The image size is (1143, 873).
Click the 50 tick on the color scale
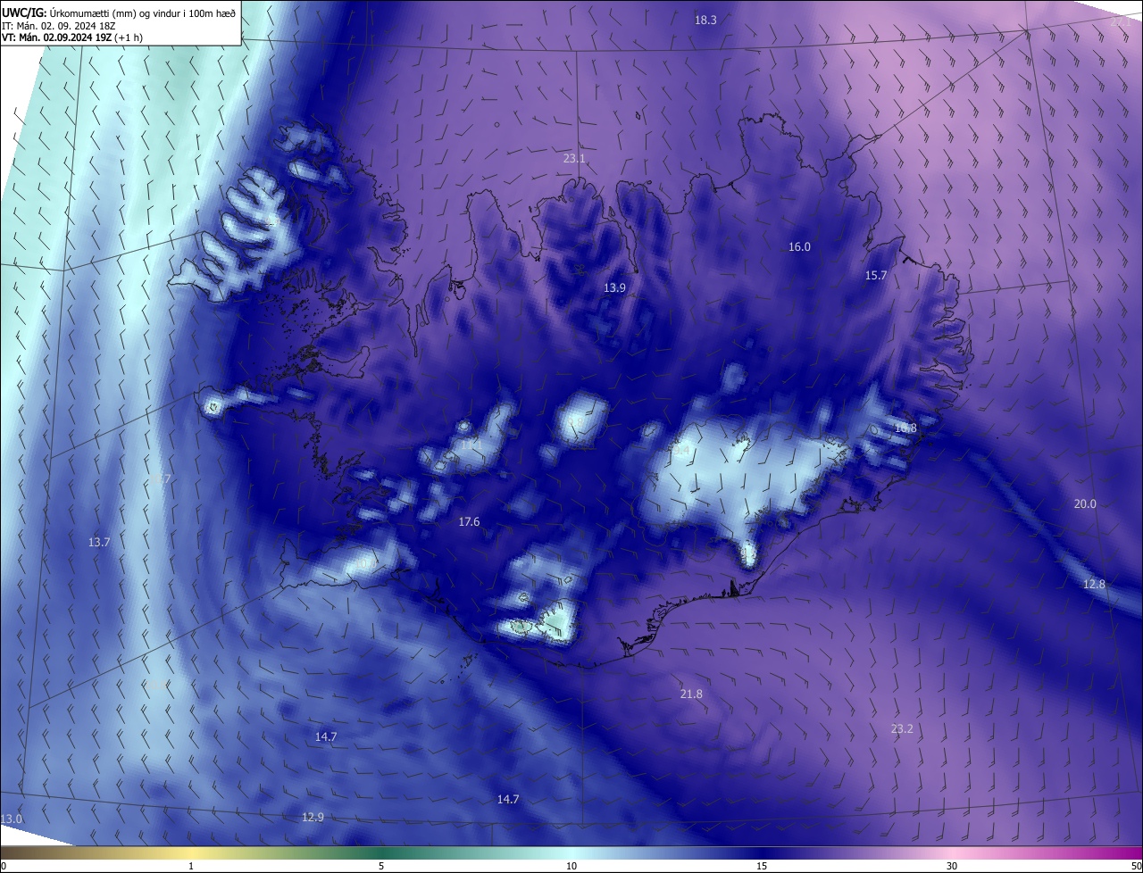click(1136, 866)
